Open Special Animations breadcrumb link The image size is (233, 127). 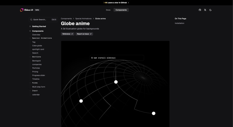(x=84, y=19)
